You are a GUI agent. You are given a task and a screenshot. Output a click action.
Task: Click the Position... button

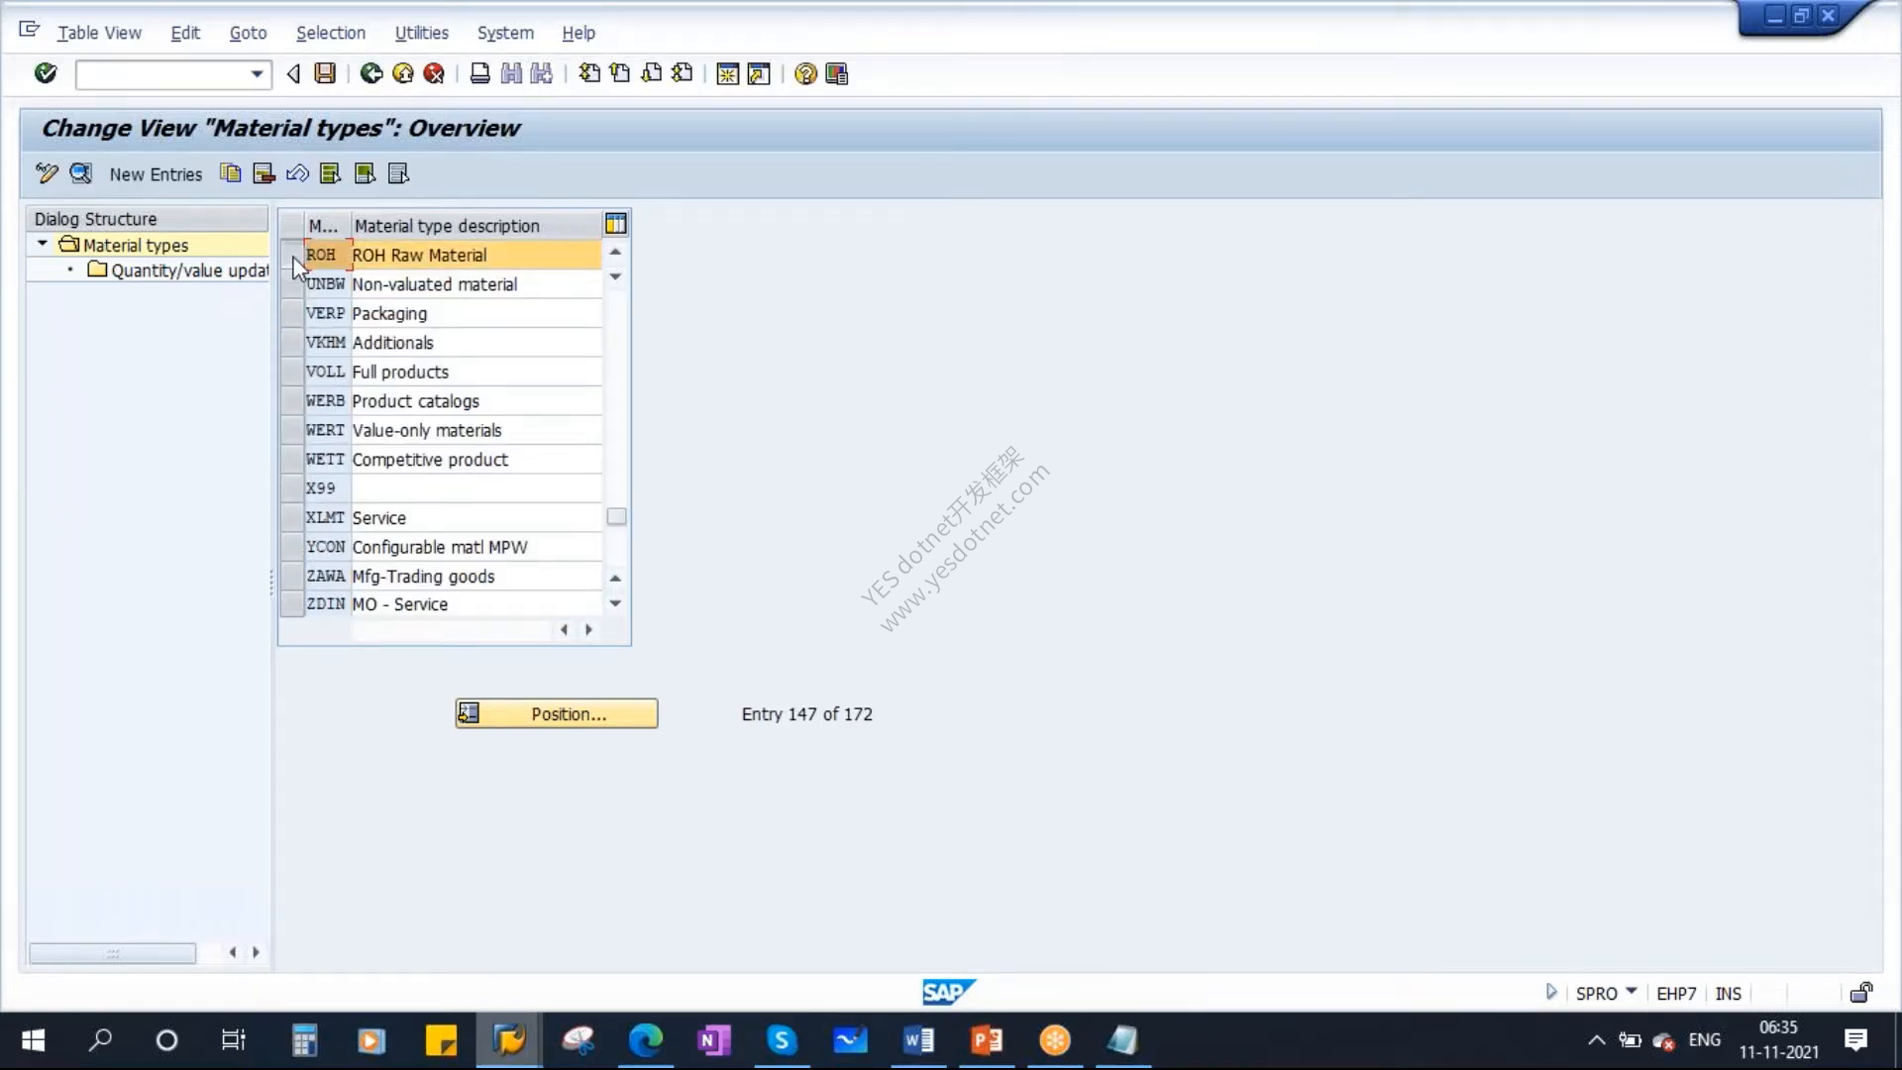click(x=556, y=713)
